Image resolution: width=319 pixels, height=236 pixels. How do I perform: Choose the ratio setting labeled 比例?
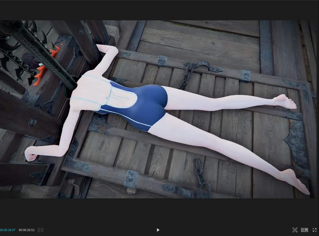click(x=304, y=230)
